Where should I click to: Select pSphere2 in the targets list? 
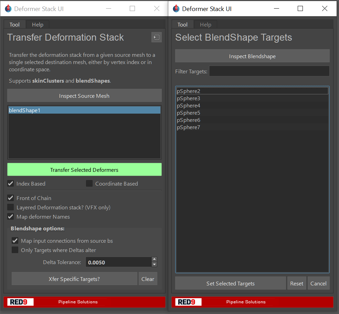pyautogui.click(x=252, y=91)
